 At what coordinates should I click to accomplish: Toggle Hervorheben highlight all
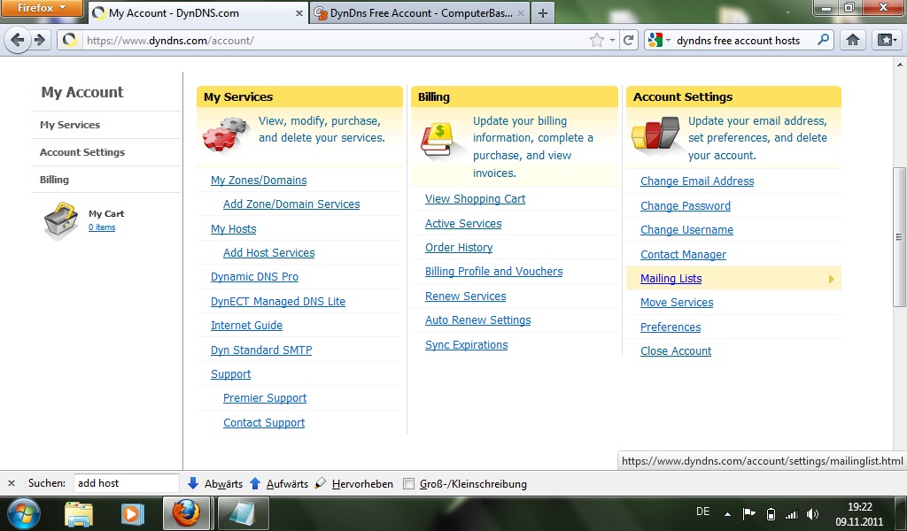(353, 483)
